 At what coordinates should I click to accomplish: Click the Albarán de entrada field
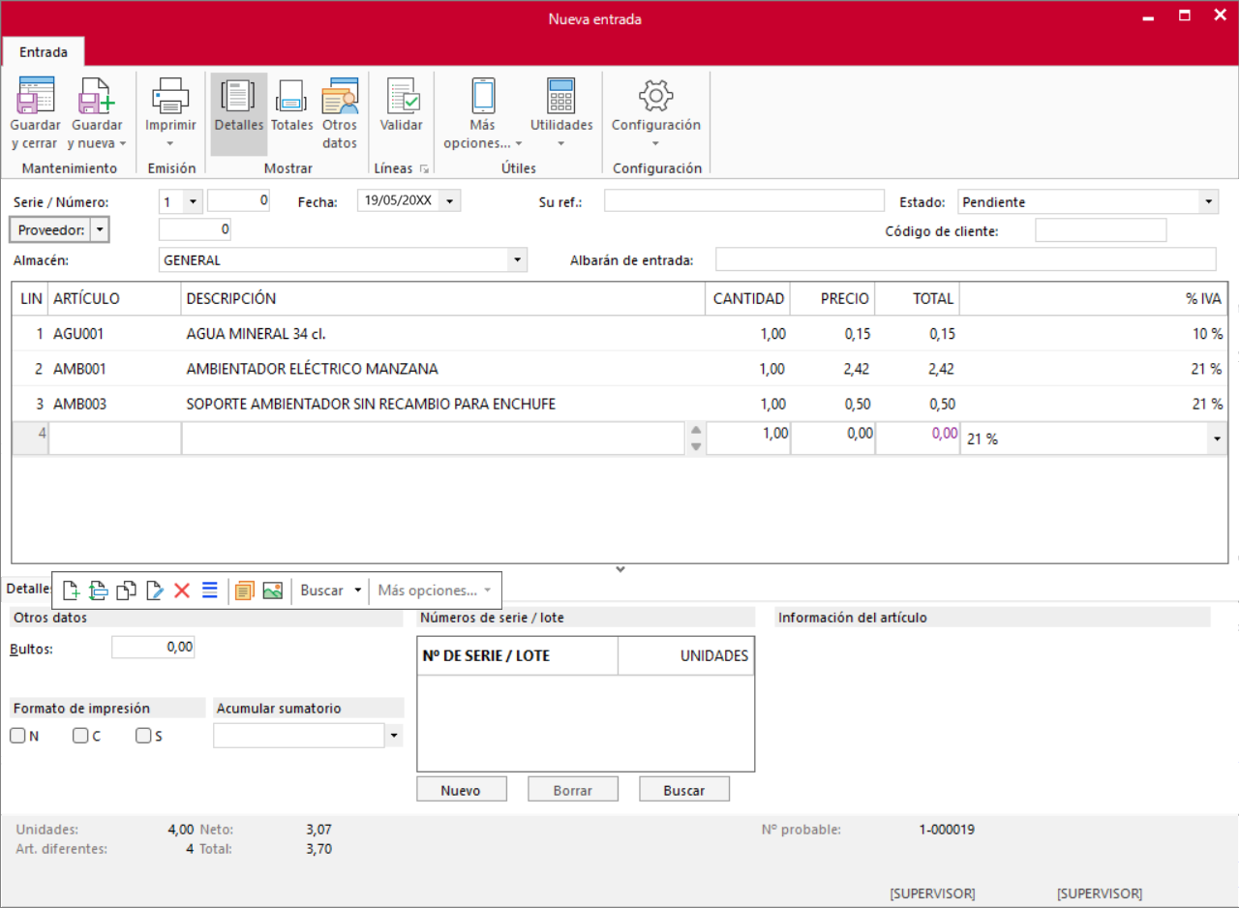(966, 259)
